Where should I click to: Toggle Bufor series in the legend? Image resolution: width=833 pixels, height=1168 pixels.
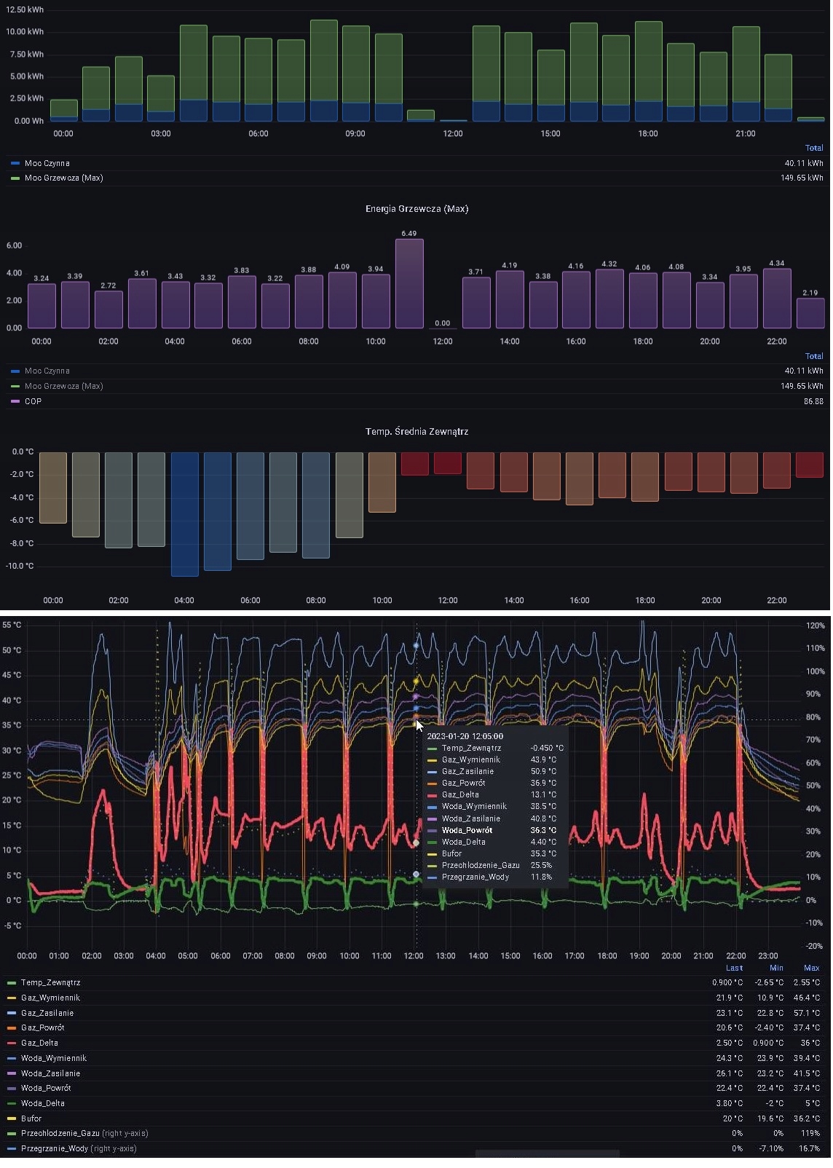pos(31,1120)
